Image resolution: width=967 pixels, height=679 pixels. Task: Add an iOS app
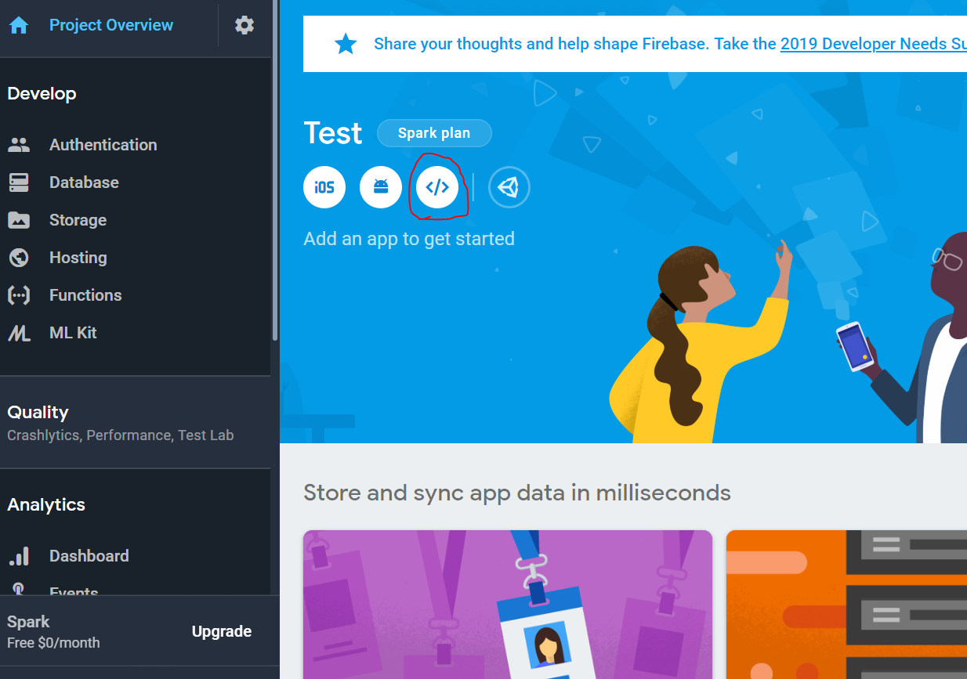coord(324,187)
